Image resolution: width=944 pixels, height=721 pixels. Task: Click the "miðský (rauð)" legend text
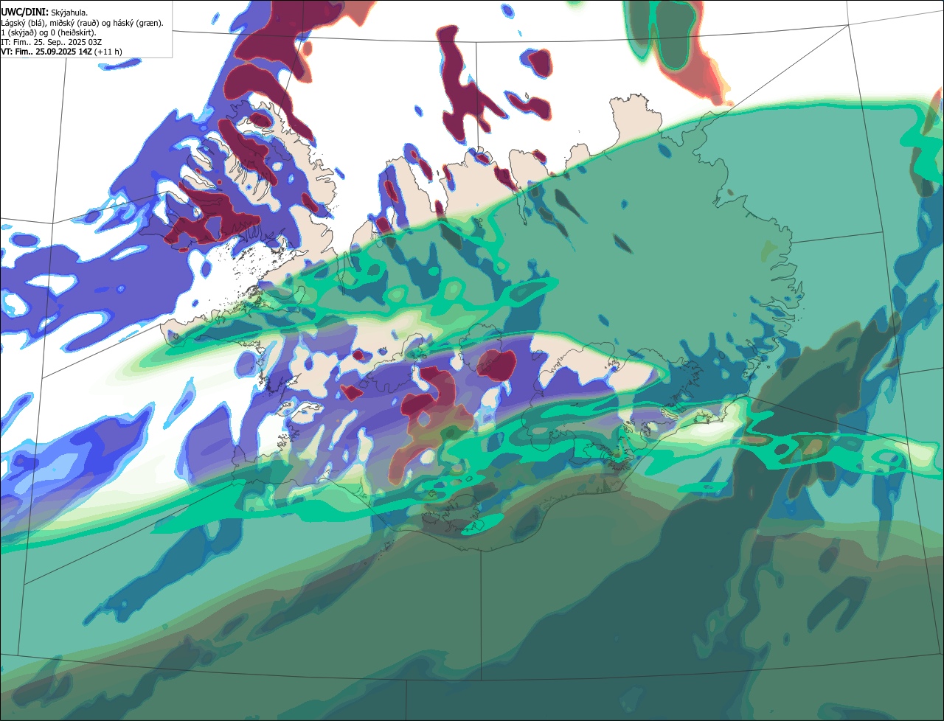[x=74, y=24]
